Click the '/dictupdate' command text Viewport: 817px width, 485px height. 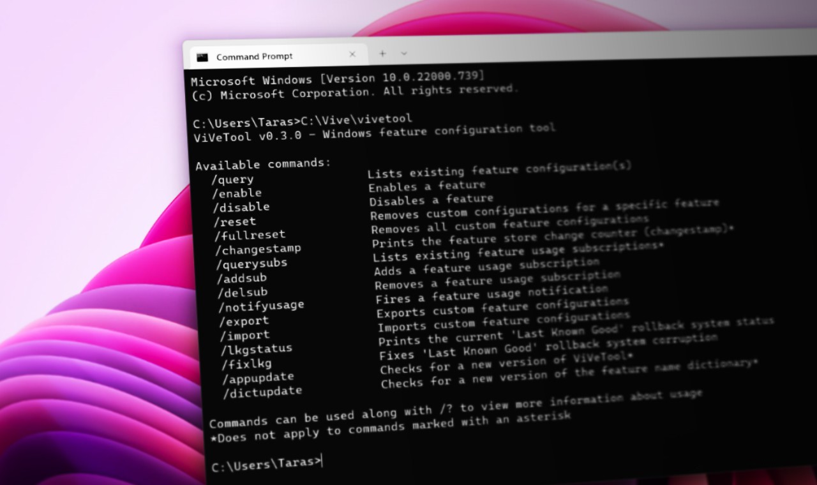pyautogui.click(x=263, y=392)
